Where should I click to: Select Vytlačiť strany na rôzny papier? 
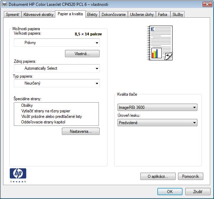(x=46, y=111)
